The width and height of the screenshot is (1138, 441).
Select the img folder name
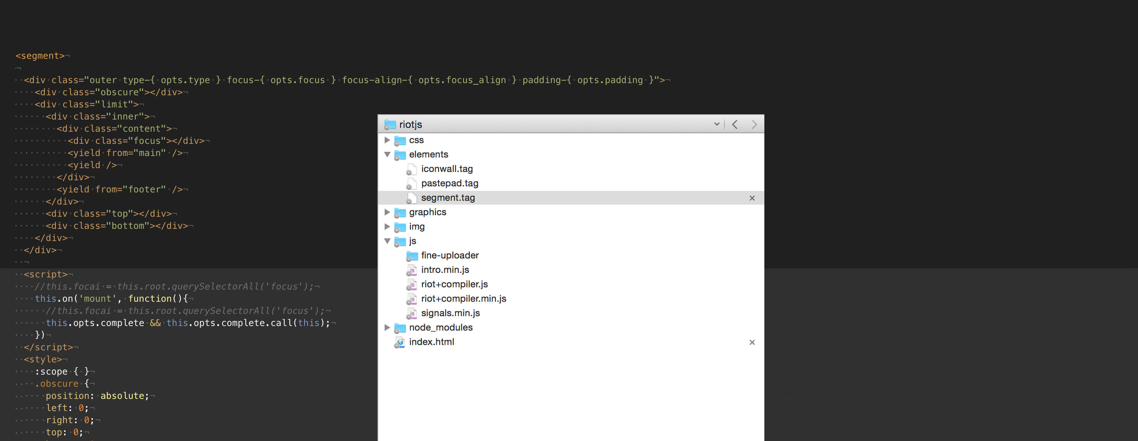pos(417,227)
